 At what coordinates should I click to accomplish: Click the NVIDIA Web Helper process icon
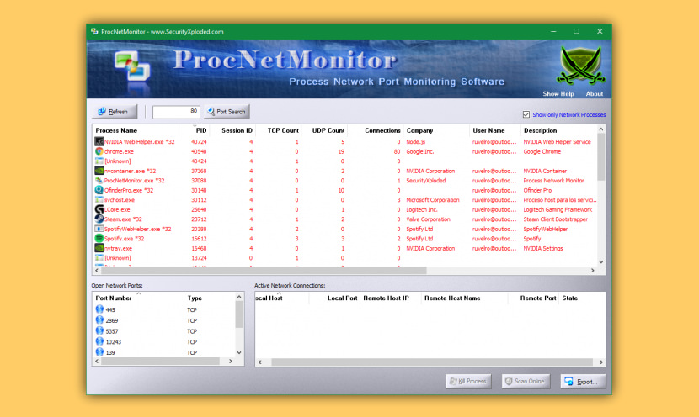tap(99, 141)
